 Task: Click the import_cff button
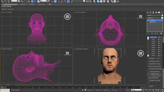4,9
